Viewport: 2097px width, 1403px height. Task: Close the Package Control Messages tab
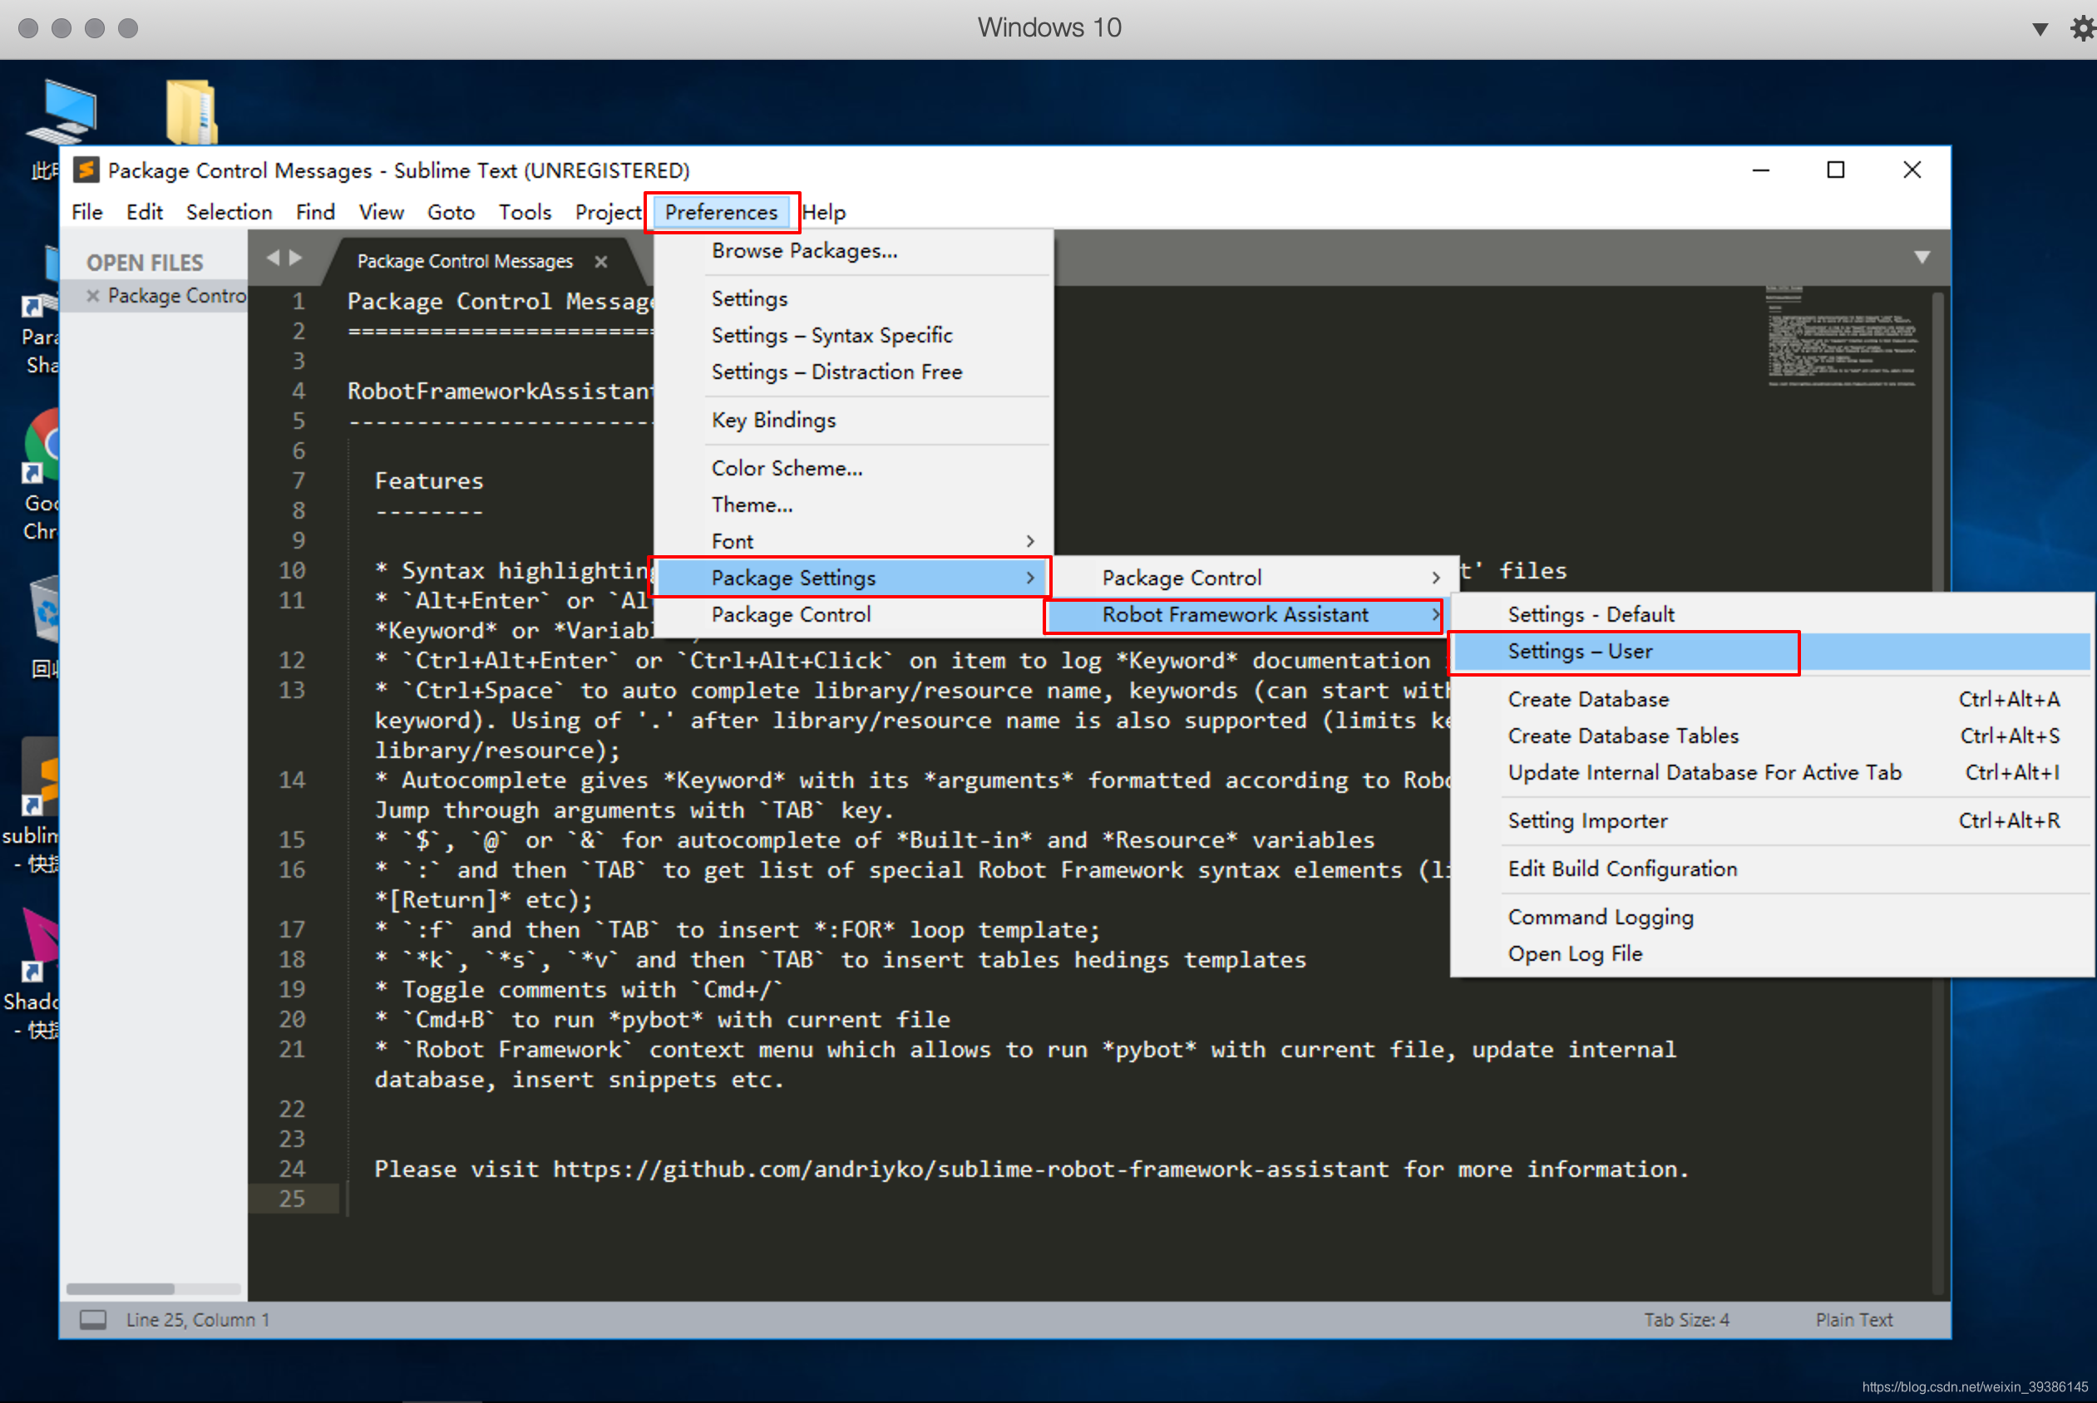coord(601,261)
